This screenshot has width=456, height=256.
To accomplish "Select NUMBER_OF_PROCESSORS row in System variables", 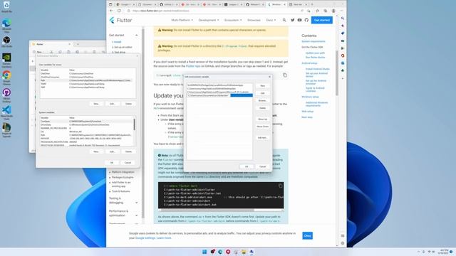I will tap(86, 128).
